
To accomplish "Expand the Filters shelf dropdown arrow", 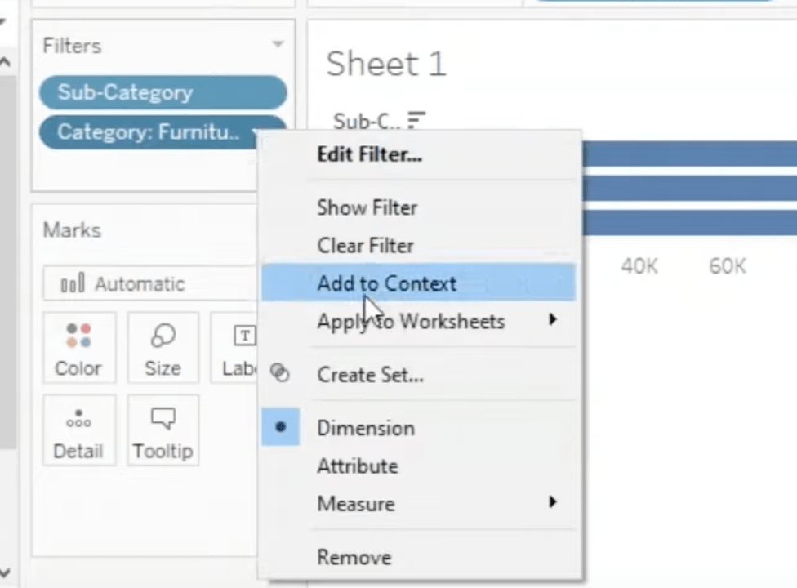I will click(278, 45).
